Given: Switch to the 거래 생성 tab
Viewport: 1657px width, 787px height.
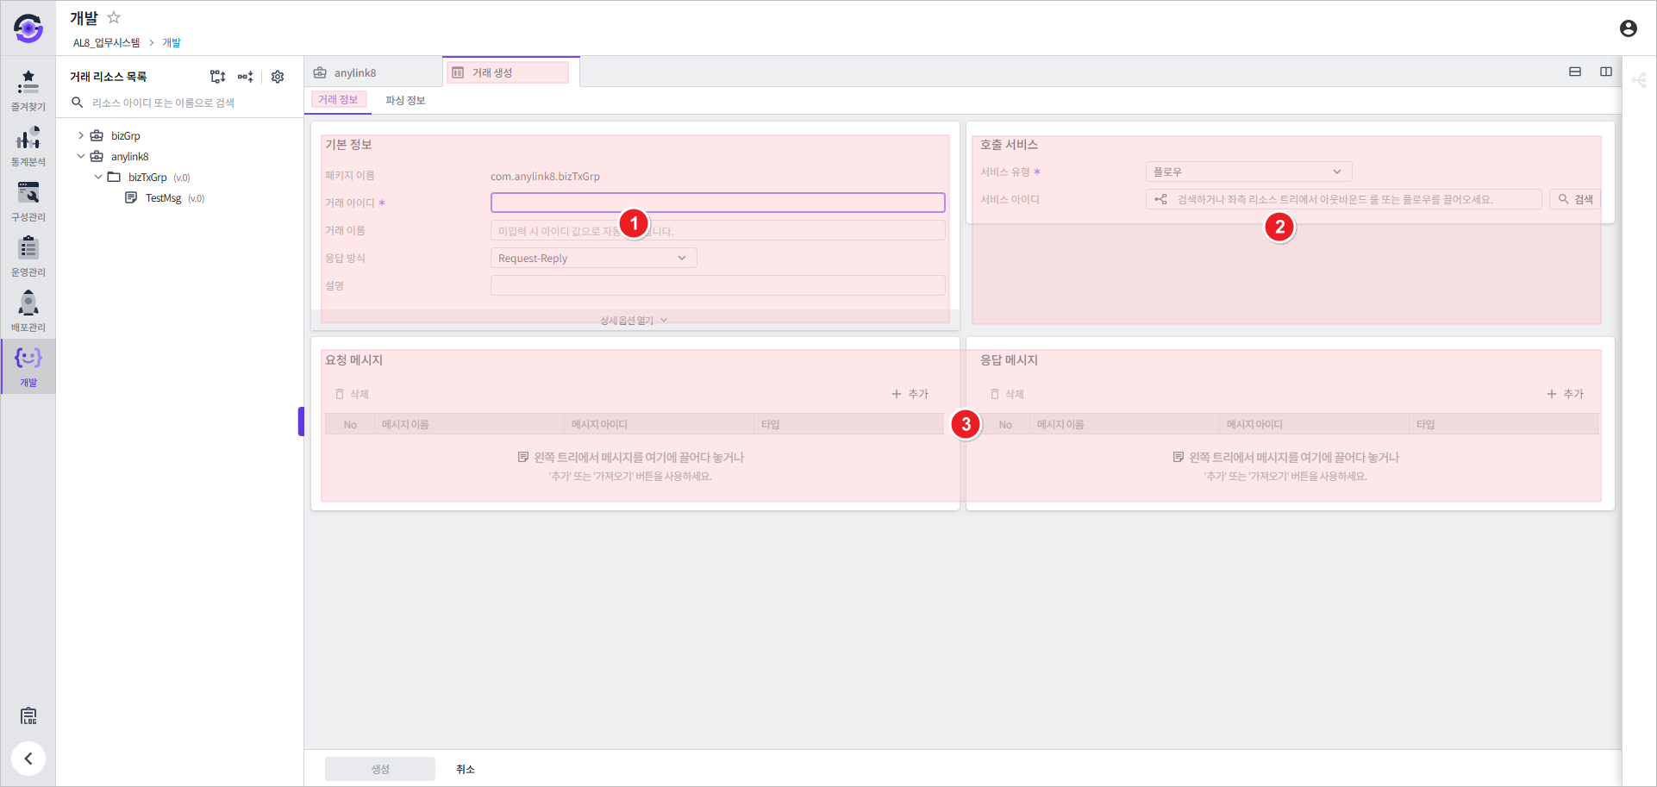Looking at the screenshot, I should [510, 72].
